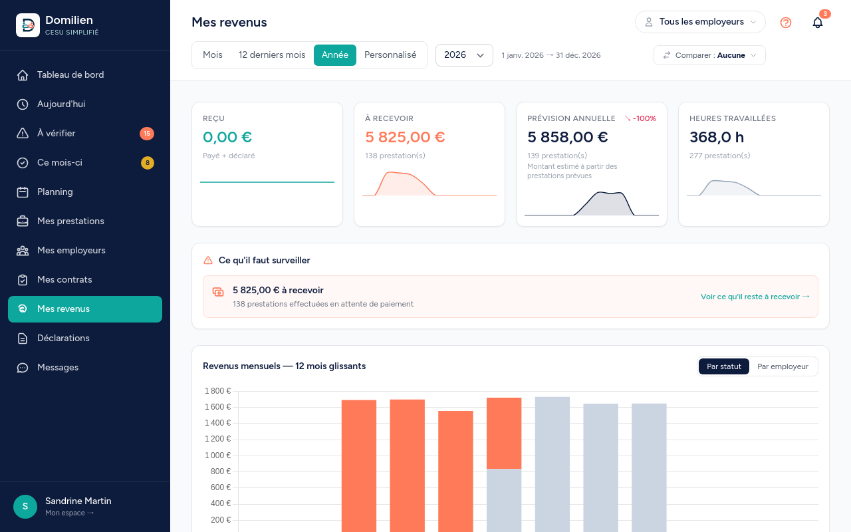Open Planning calendar icon in sidebar
Viewport: 851px width, 532px height.
23,192
